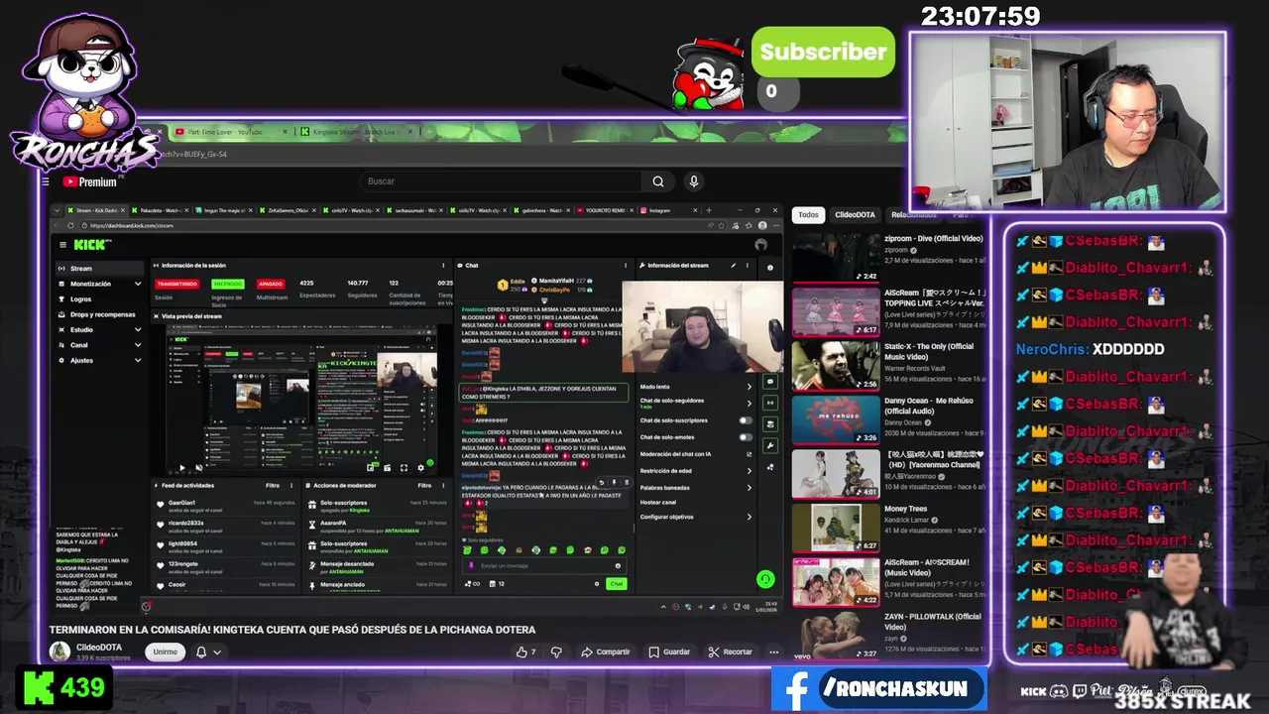Open Modo lento options chevron
This screenshot has height=714, width=1269.
(749, 387)
